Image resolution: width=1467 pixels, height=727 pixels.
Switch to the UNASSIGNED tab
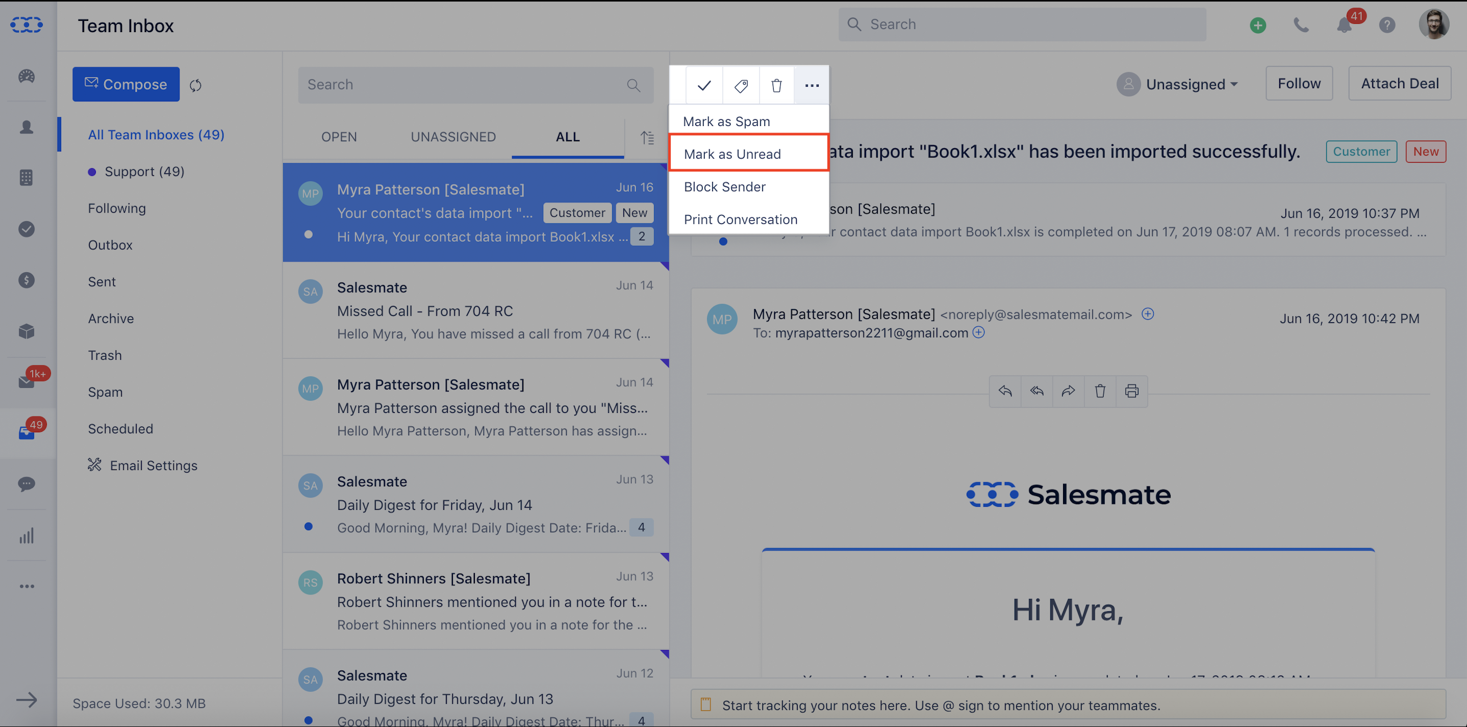[453, 137]
